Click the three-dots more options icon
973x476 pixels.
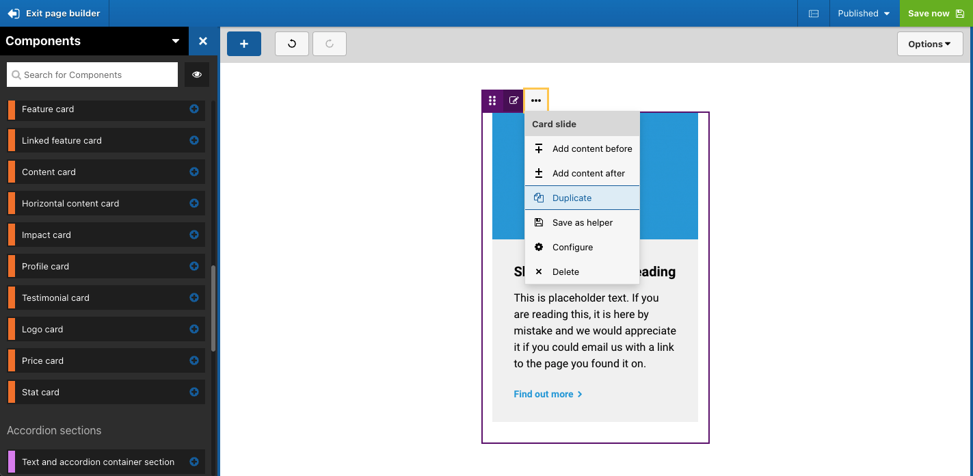tap(536, 101)
